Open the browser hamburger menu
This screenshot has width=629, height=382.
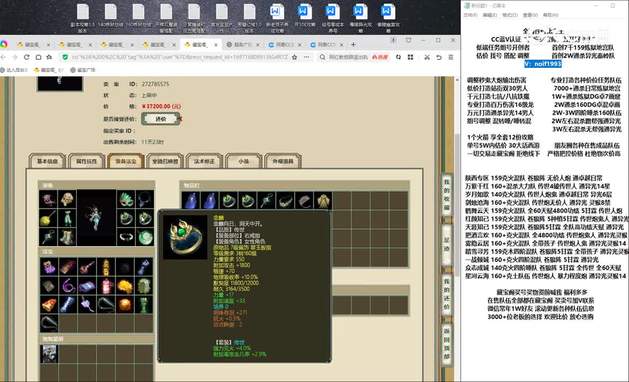tap(451, 57)
